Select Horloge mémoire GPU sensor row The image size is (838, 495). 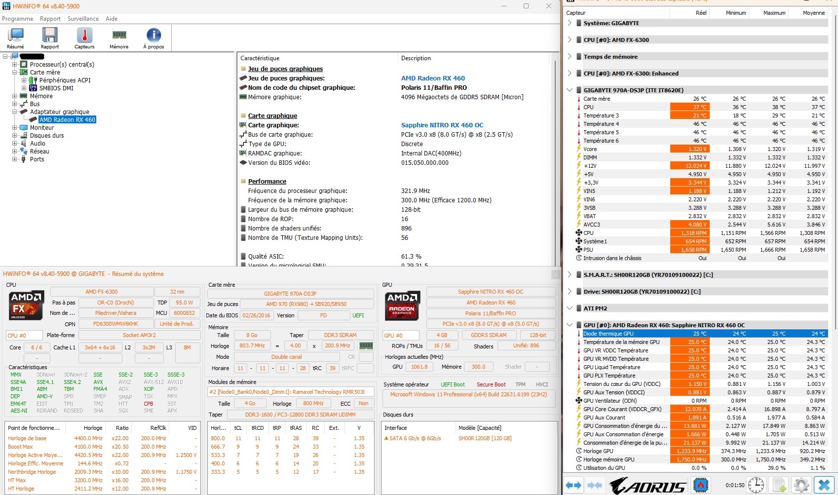(x=701, y=459)
